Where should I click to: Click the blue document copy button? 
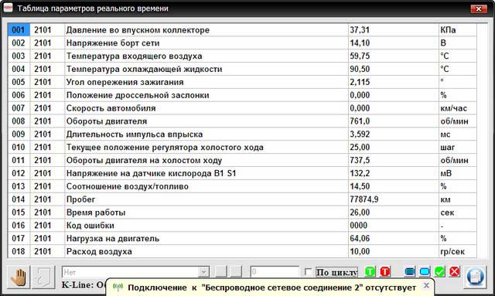click(x=475, y=277)
